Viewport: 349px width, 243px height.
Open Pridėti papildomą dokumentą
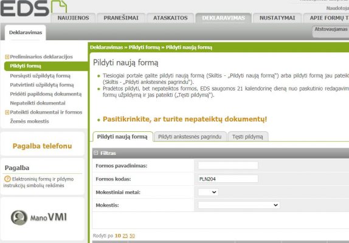click(46, 94)
